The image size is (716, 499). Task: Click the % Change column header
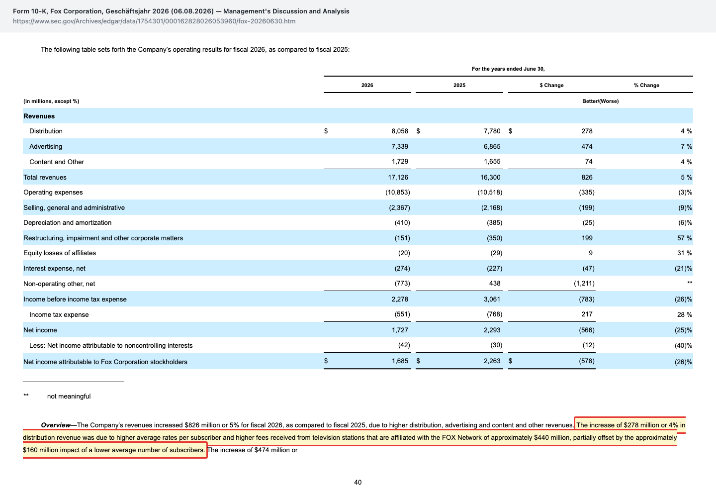[x=646, y=85]
